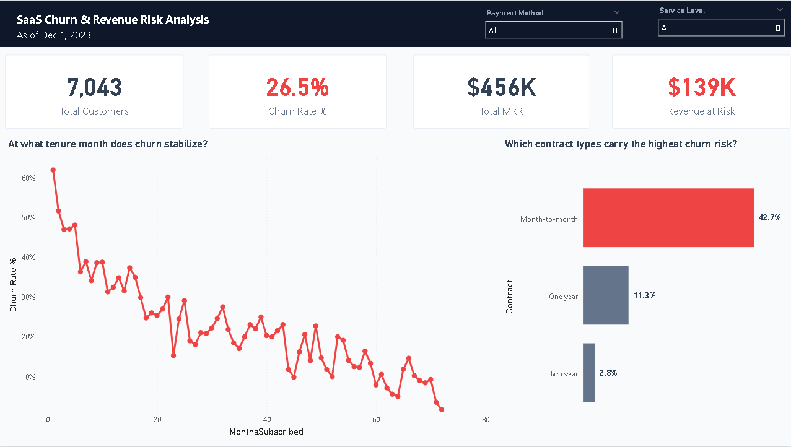Click the 'Revenue at Risk' card caption
791x447 pixels.
point(702,111)
